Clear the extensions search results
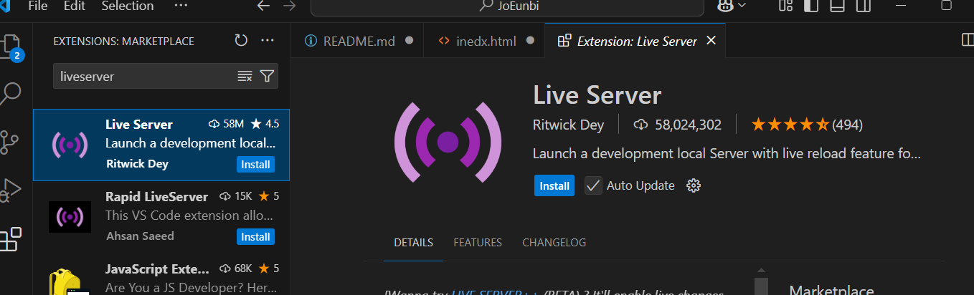The image size is (974, 295). point(245,76)
